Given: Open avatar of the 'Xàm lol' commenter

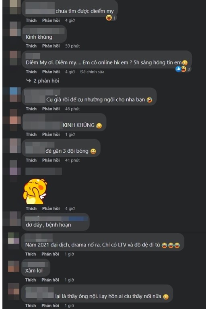Looking at the screenshot, I should pyautogui.click(x=14, y=266).
